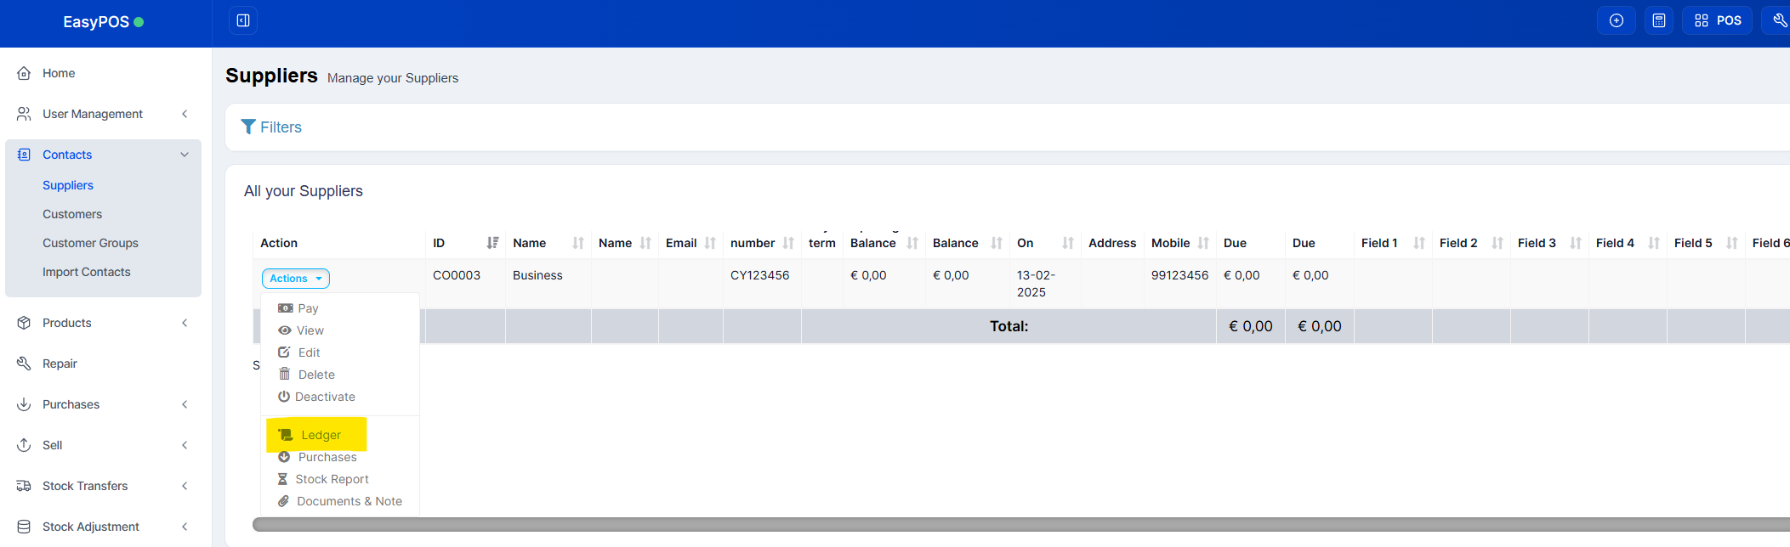1790x547 pixels.
Task: Open the Actions dropdown for supplier CO0003
Action: (295, 279)
